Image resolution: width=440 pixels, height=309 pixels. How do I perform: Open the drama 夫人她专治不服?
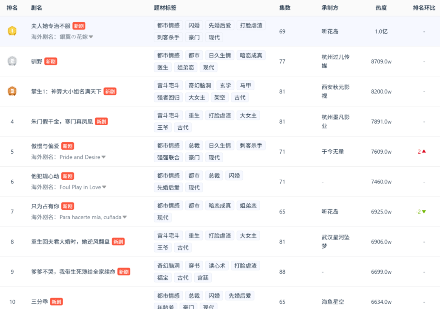coord(51,26)
